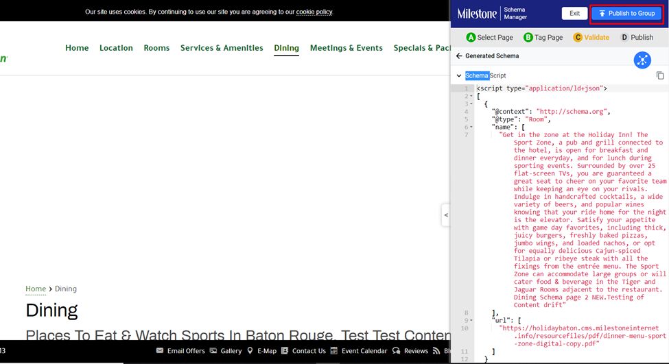Open the Location menu item
This screenshot has width=669, height=364.
tap(116, 48)
